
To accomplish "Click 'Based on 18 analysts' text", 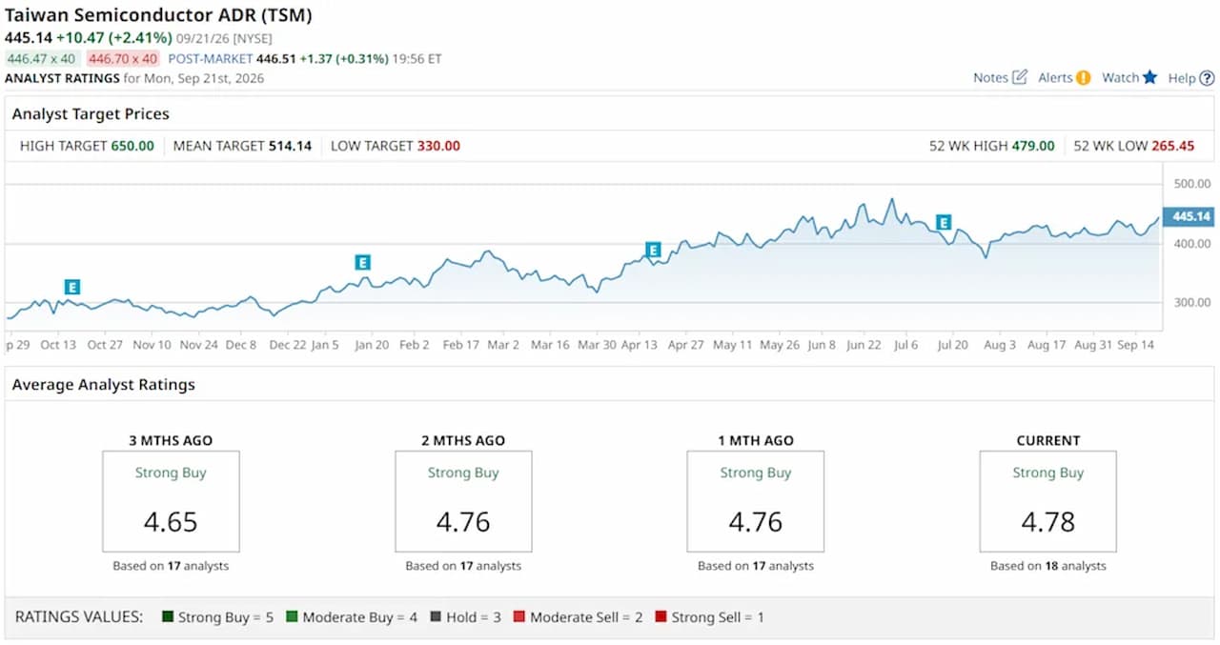I will [1048, 566].
